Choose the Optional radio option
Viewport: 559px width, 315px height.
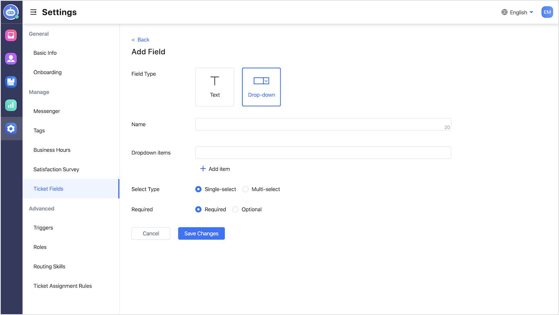235,209
